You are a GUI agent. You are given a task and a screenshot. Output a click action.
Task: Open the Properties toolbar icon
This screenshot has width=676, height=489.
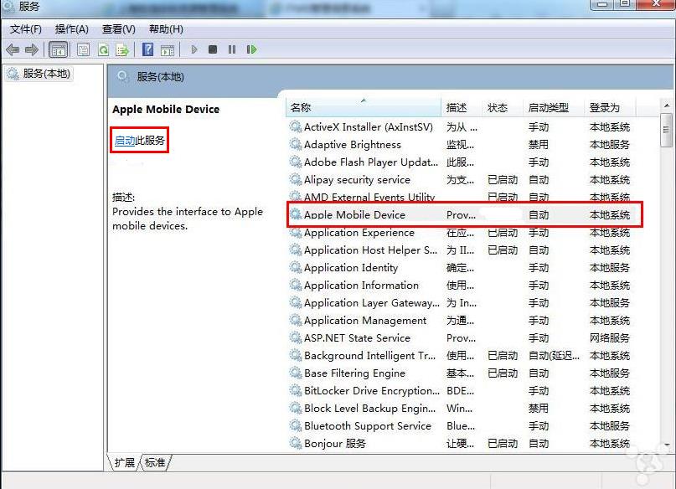coord(83,49)
